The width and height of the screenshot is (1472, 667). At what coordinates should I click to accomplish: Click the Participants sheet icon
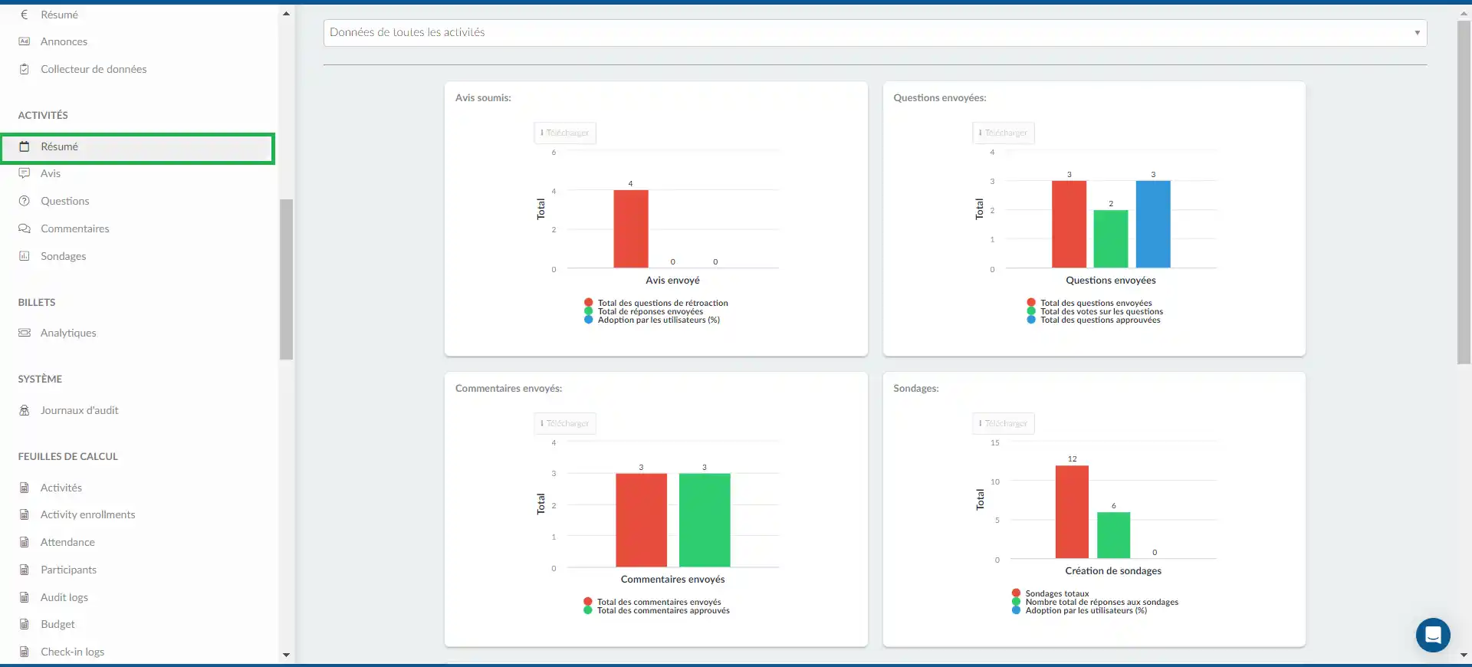coord(25,570)
